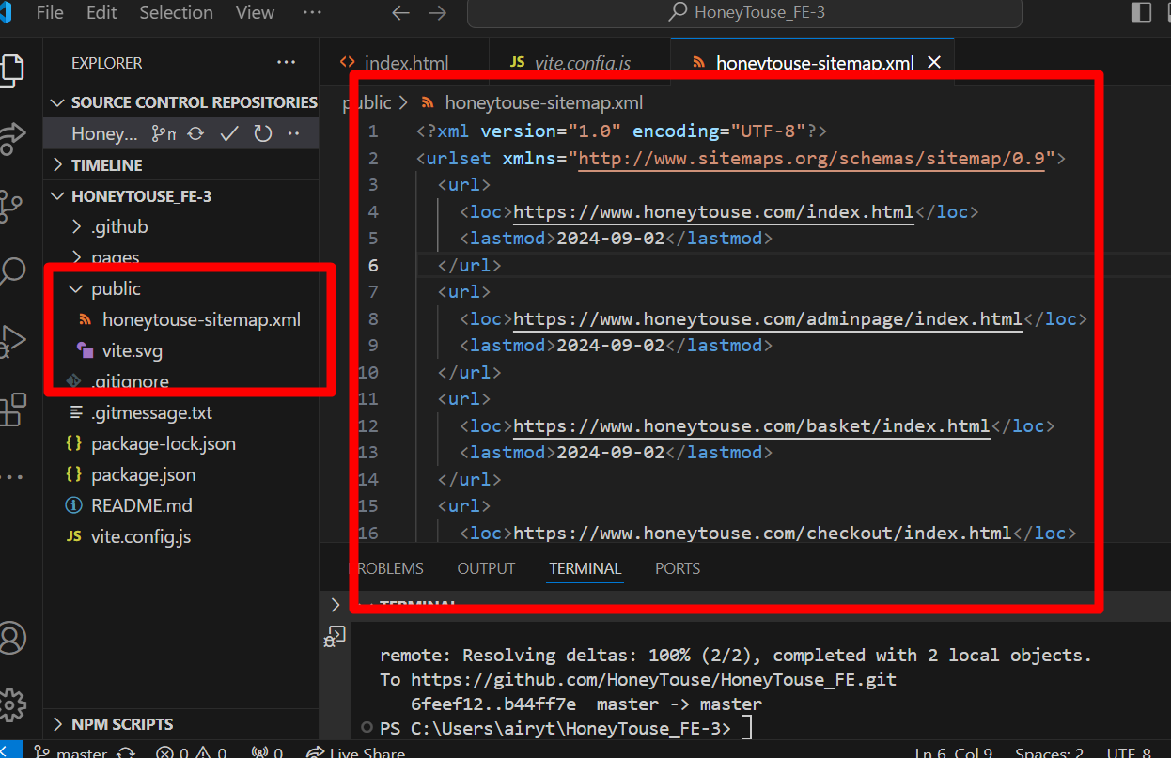Click the ports forwarded indicator in status bar

[x=268, y=752]
